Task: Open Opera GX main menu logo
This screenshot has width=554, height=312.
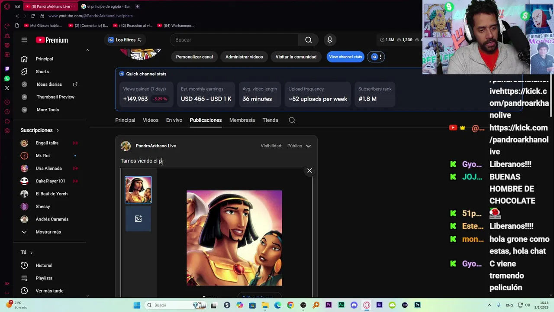Action: click(7, 6)
